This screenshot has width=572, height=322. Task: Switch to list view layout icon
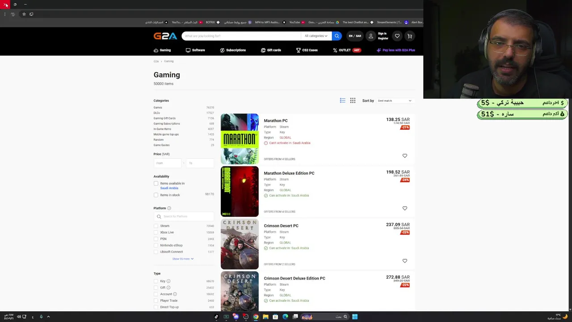[x=342, y=101]
